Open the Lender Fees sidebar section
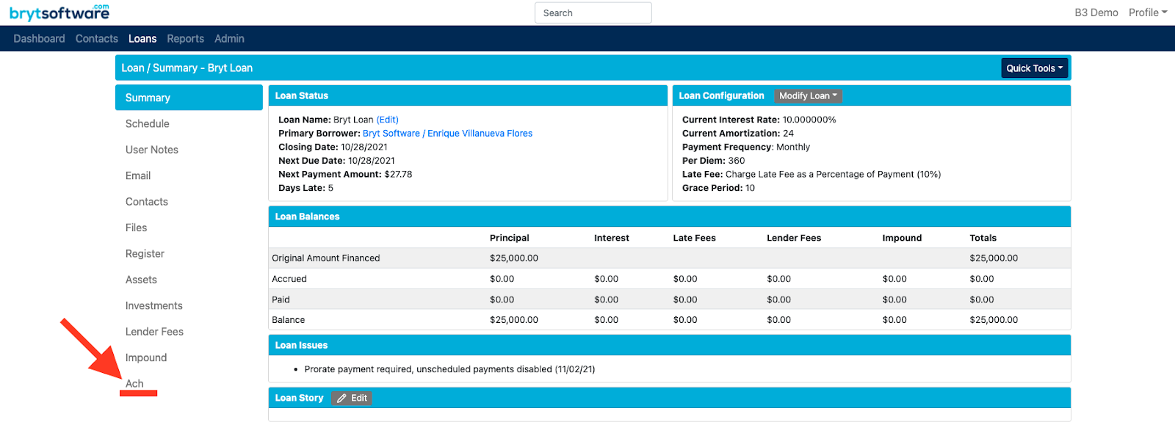Screen dimensions: 1175x425 [x=154, y=332]
